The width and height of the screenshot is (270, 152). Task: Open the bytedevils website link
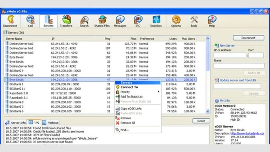click(x=247, y=133)
